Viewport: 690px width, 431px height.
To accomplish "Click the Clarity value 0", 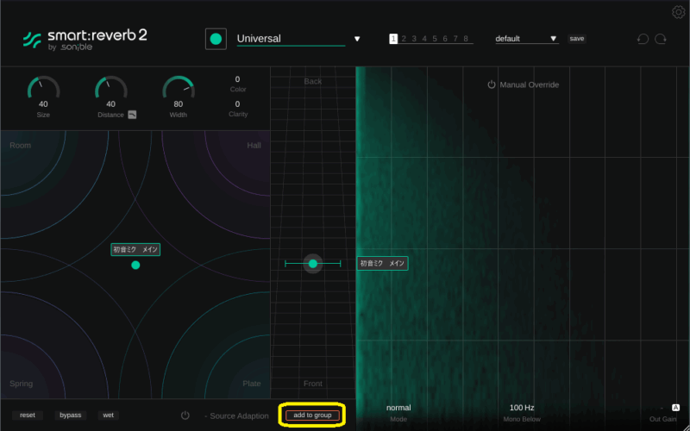I will [238, 104].
